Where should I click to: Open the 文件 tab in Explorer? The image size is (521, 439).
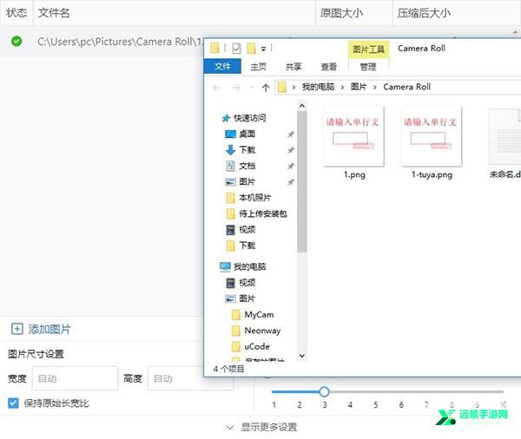[222, 66]
